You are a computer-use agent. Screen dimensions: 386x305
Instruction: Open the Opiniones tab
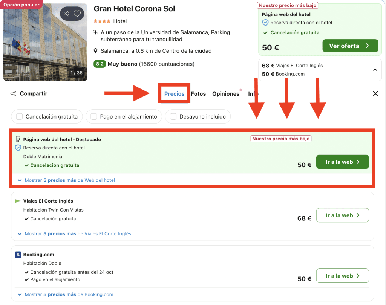pos(226,94)
